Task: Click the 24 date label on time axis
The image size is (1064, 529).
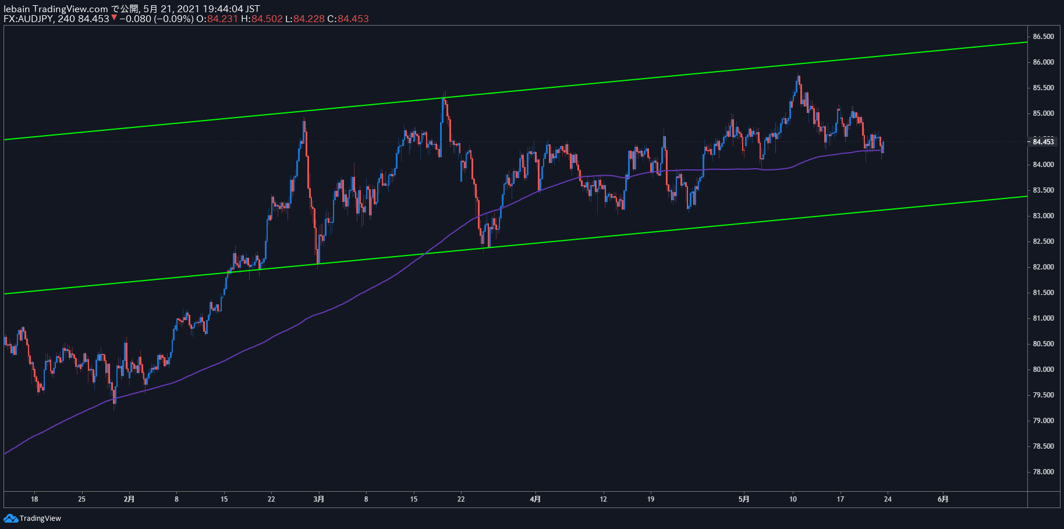Action: click(x=888, y=499)
